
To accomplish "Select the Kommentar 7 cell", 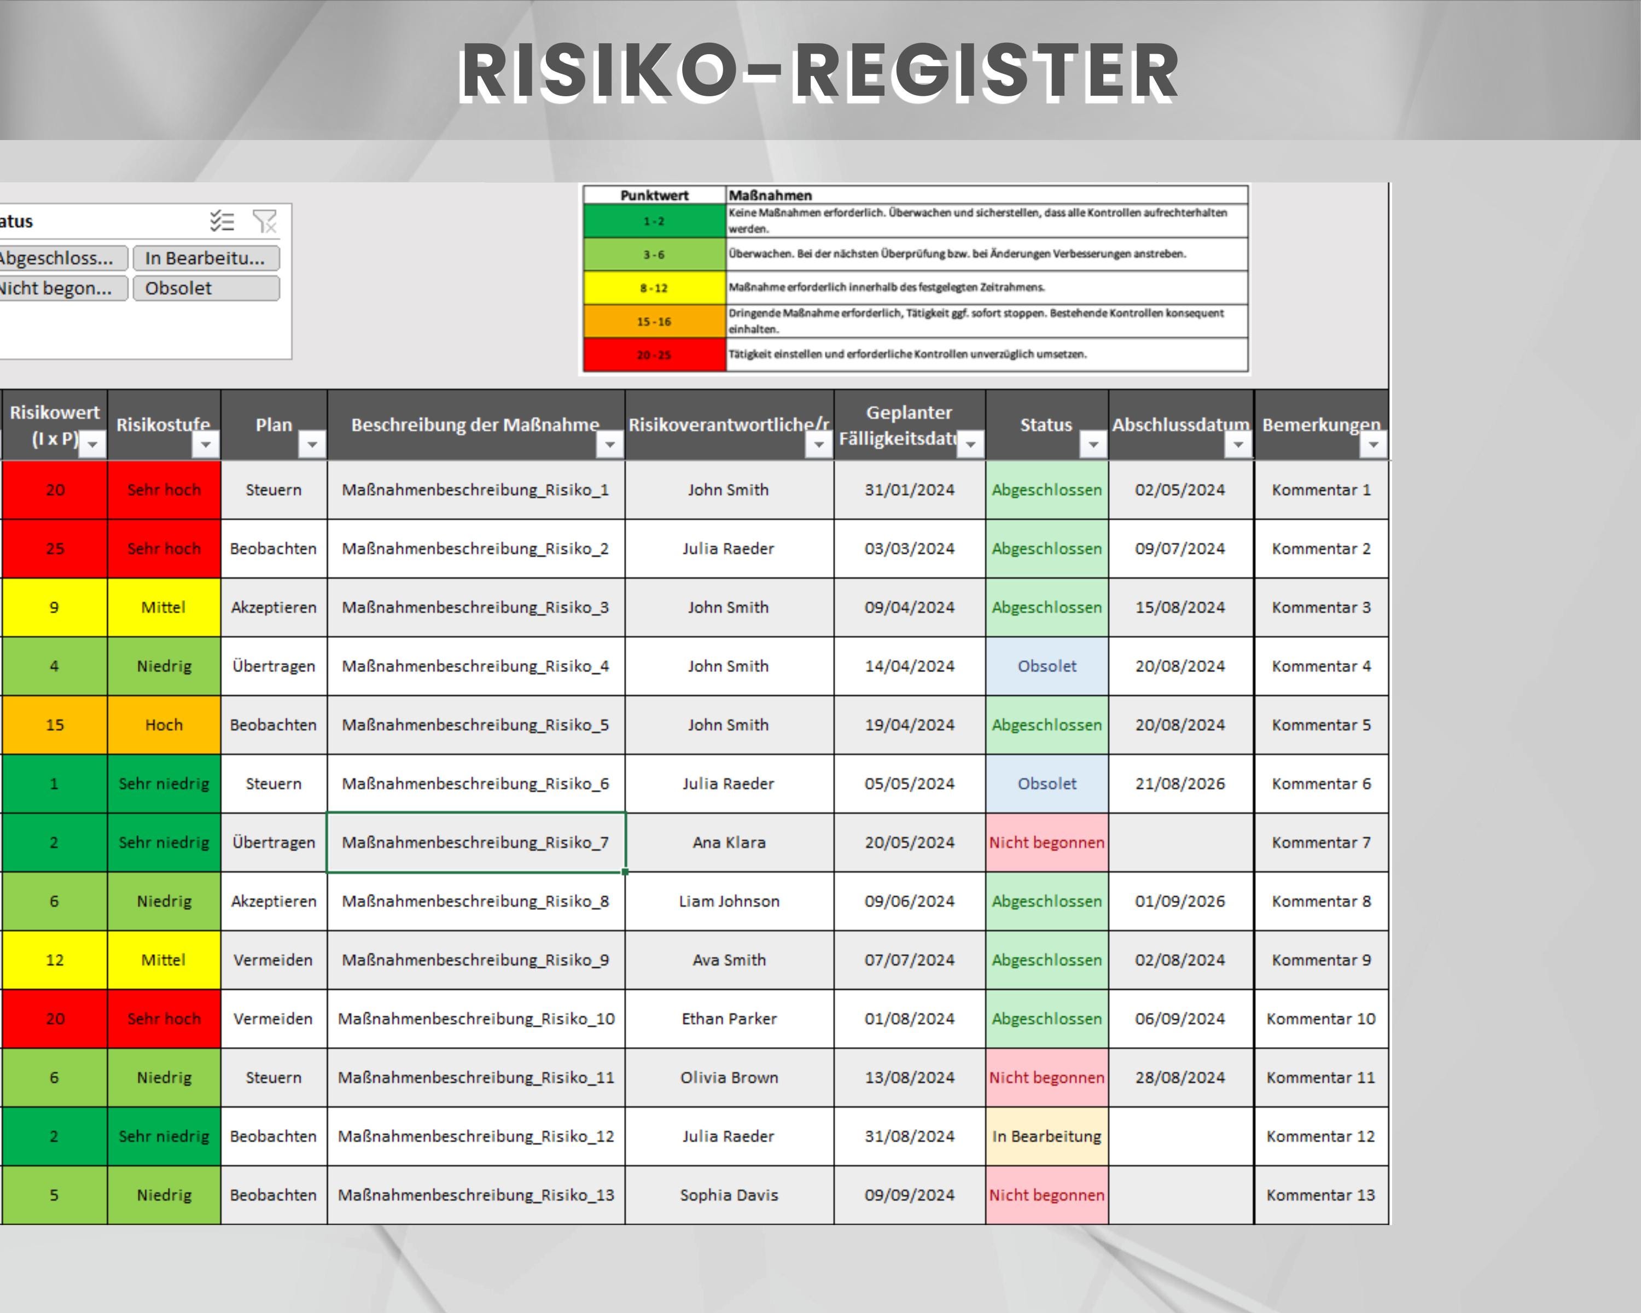I will [x=1322, y=843].
